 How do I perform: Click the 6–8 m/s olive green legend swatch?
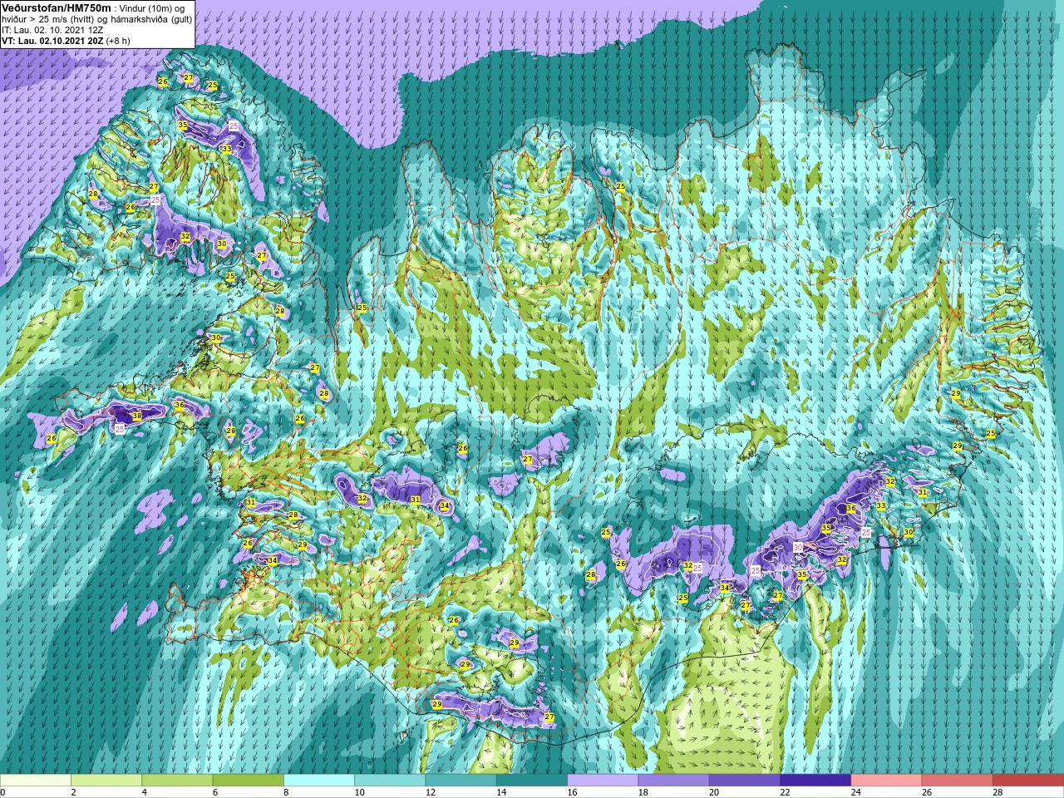(x=249, y=781)
